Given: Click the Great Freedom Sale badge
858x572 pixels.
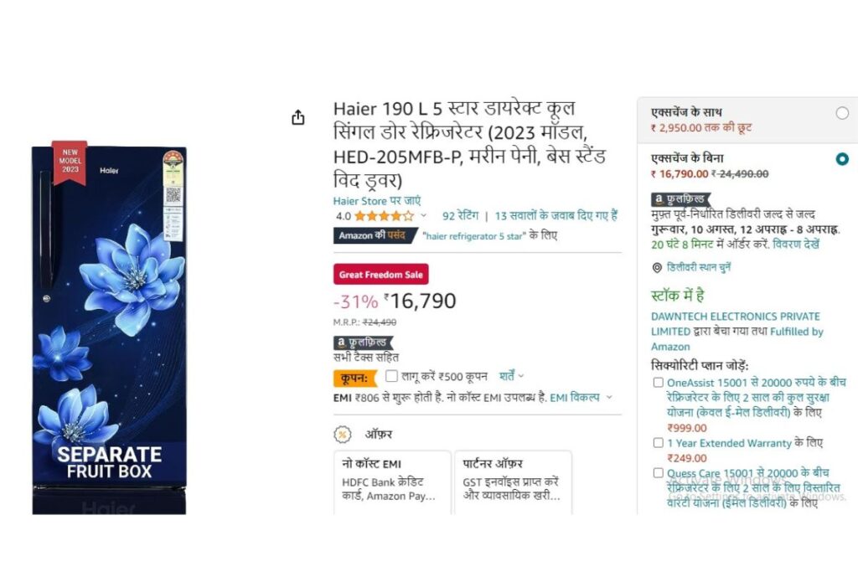Looking at the screenshot, I should (381, 275).
